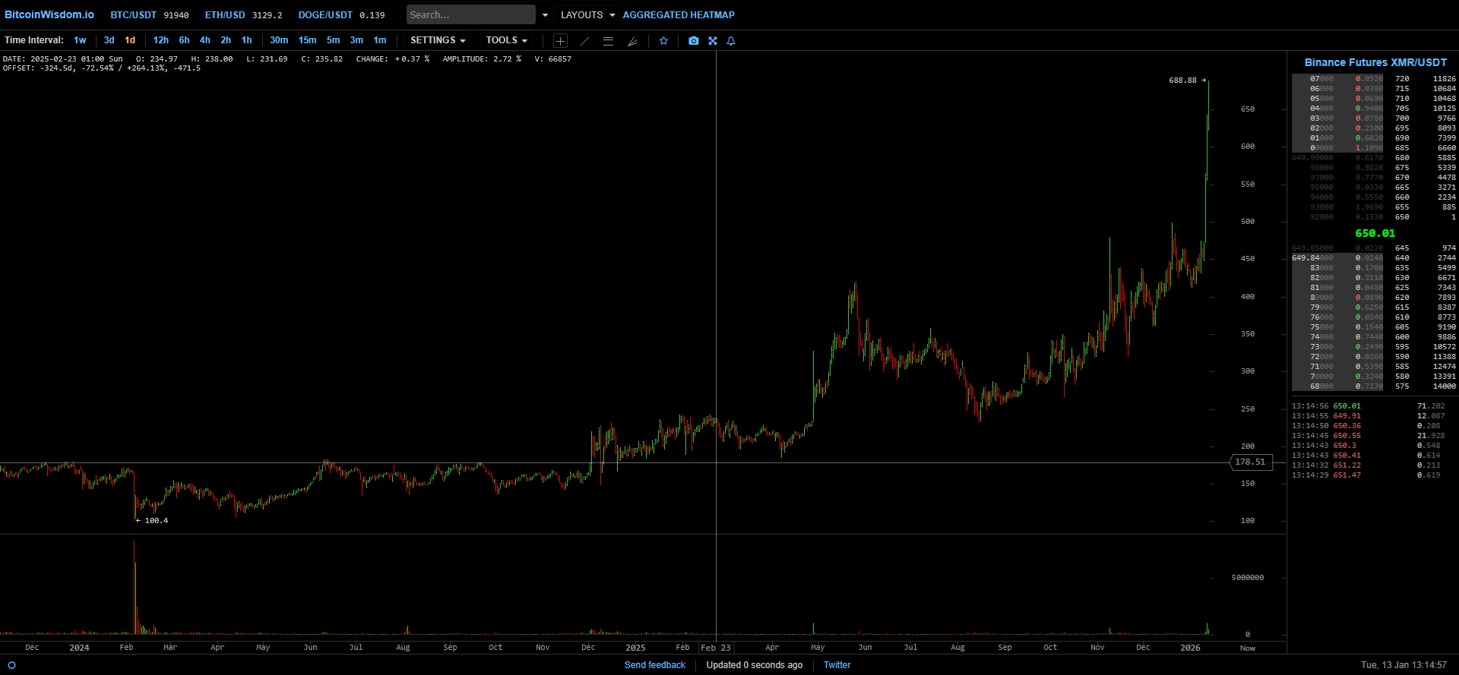
Task: Set time interval to 12h
Action: (x=161, y=40)
